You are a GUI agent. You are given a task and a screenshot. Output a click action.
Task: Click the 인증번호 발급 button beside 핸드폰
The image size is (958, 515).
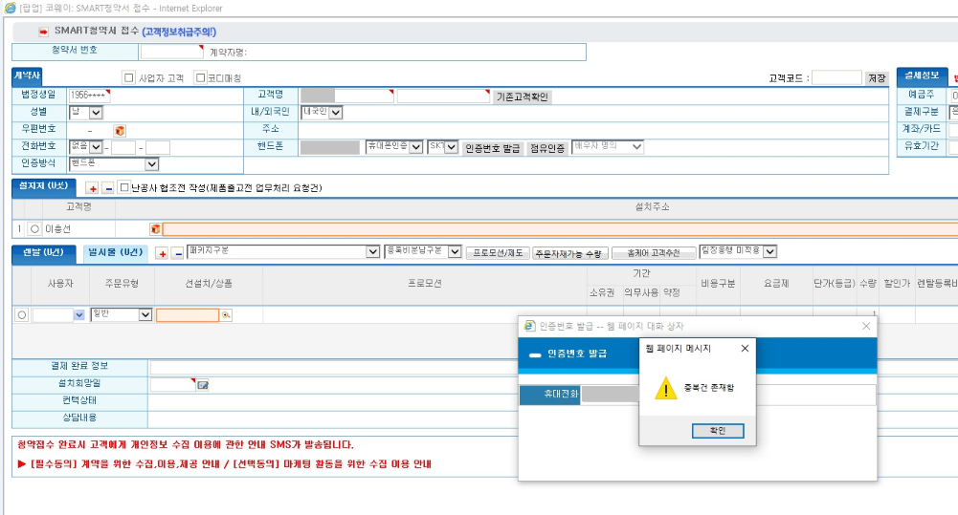(493, 148)
